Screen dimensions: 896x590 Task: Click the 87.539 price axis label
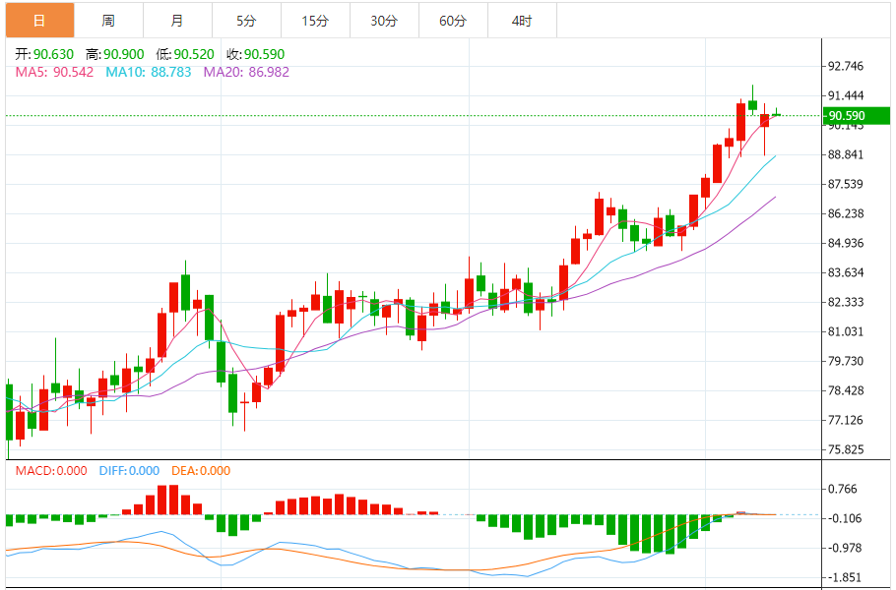(846, 184)
